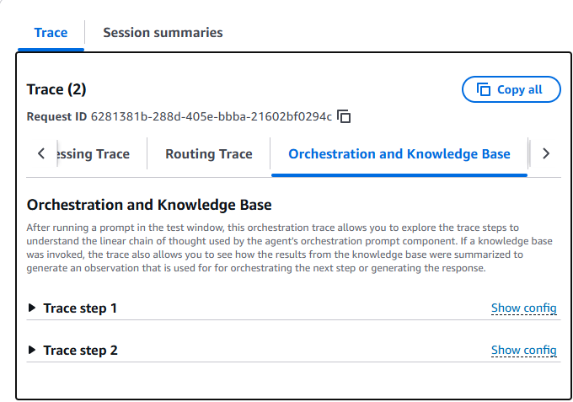Viewport: 573px width, 402px height.
Task: Click the Trace (2) heading
Action: pyautogui.click(x=56, y=89)
